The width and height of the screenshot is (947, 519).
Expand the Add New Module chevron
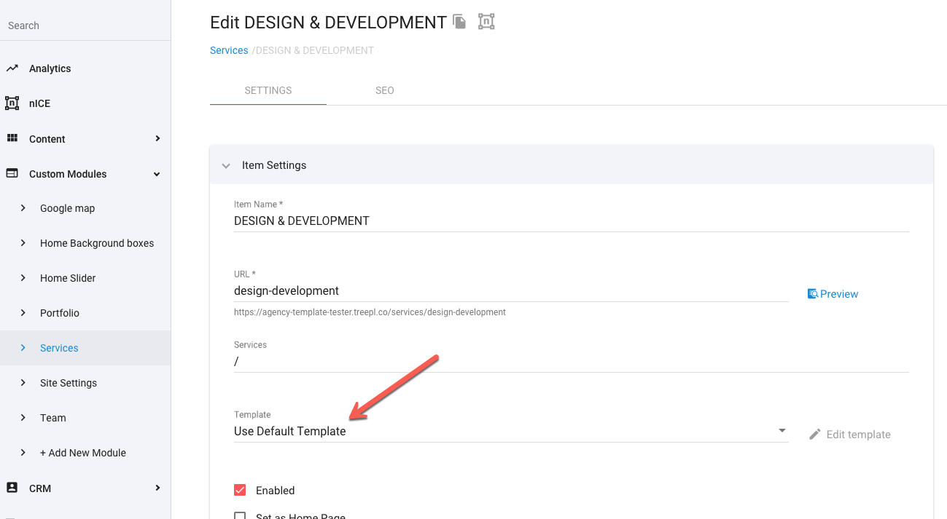[x=23, y=453]
